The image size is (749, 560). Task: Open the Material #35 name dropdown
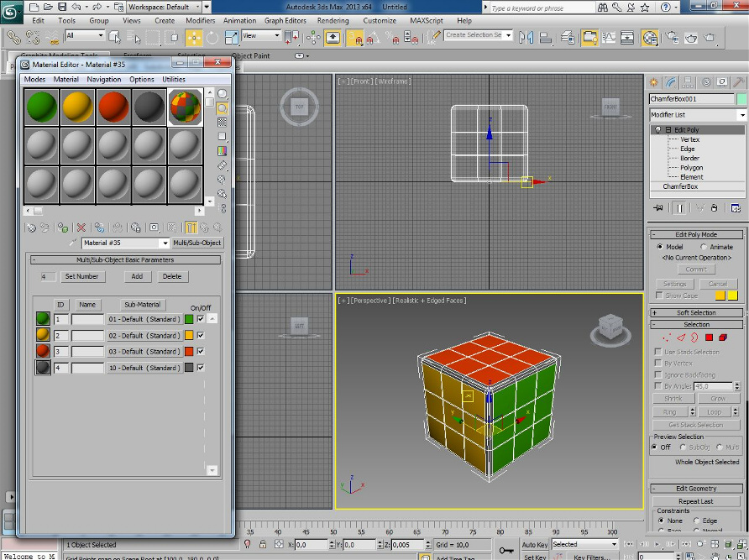[x=165, y=243]
